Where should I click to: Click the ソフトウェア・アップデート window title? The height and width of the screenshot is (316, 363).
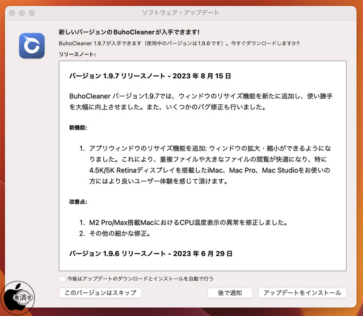tap(180, 12)
